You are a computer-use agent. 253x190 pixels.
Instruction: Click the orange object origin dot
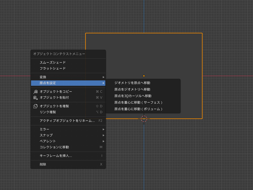(144, 76)
